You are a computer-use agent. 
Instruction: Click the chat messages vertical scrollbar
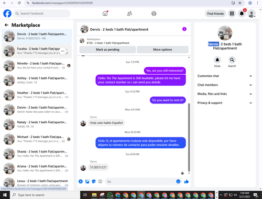pos(189,137)
